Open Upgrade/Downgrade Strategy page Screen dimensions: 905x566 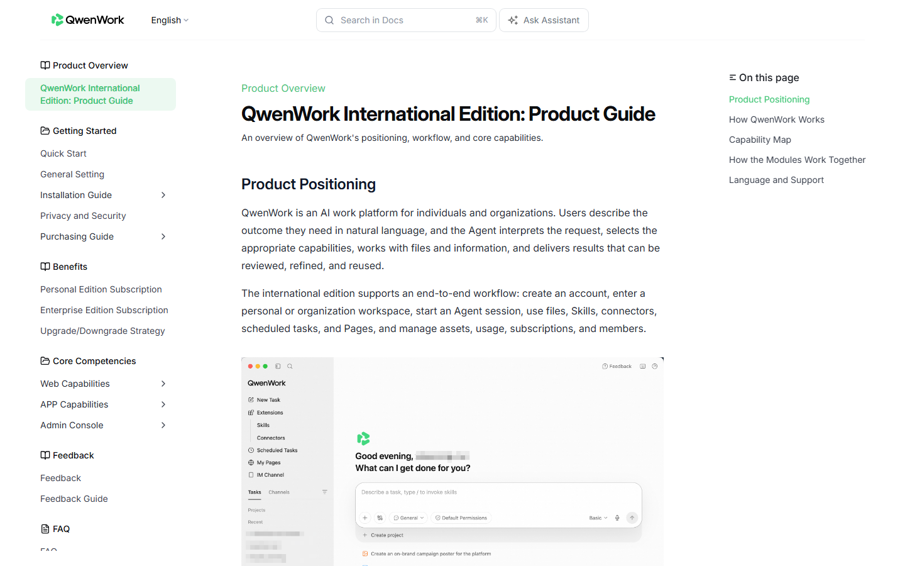[102, 331]
